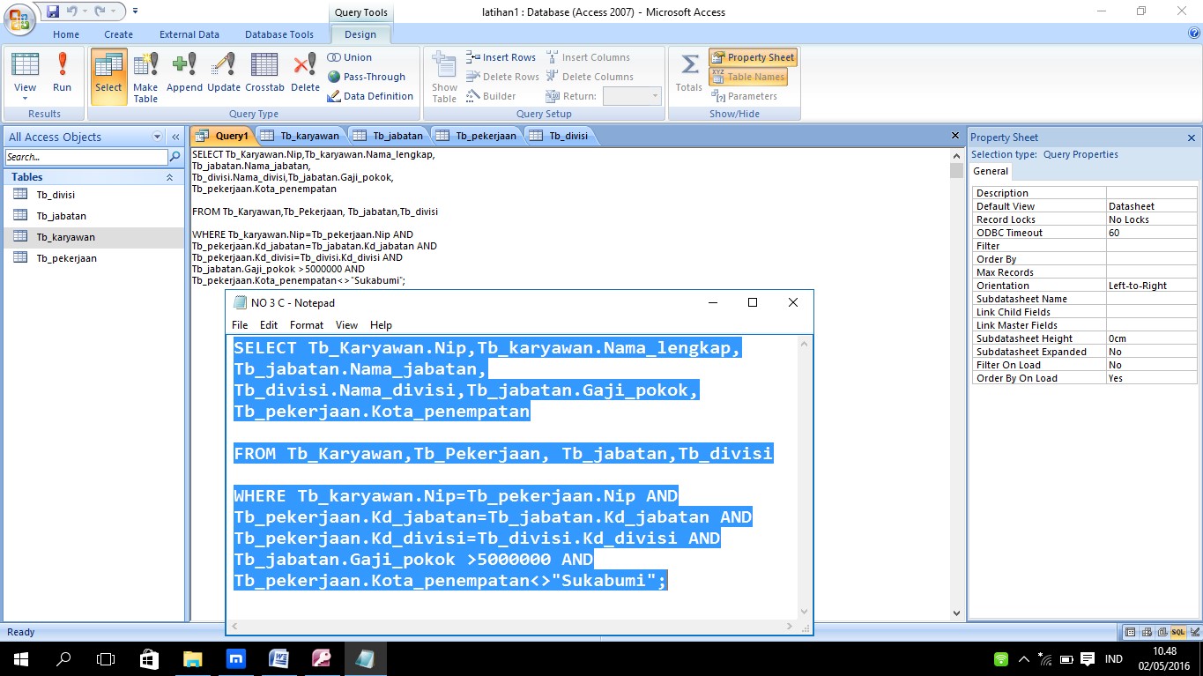
Task: Toggle the Table Names button
Action: point(747,77)
